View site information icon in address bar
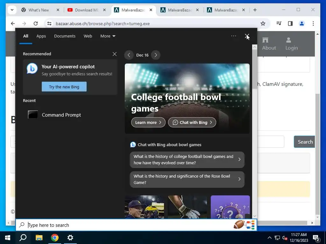Screen dimensions: 326x244 click(x=49, y=24)
